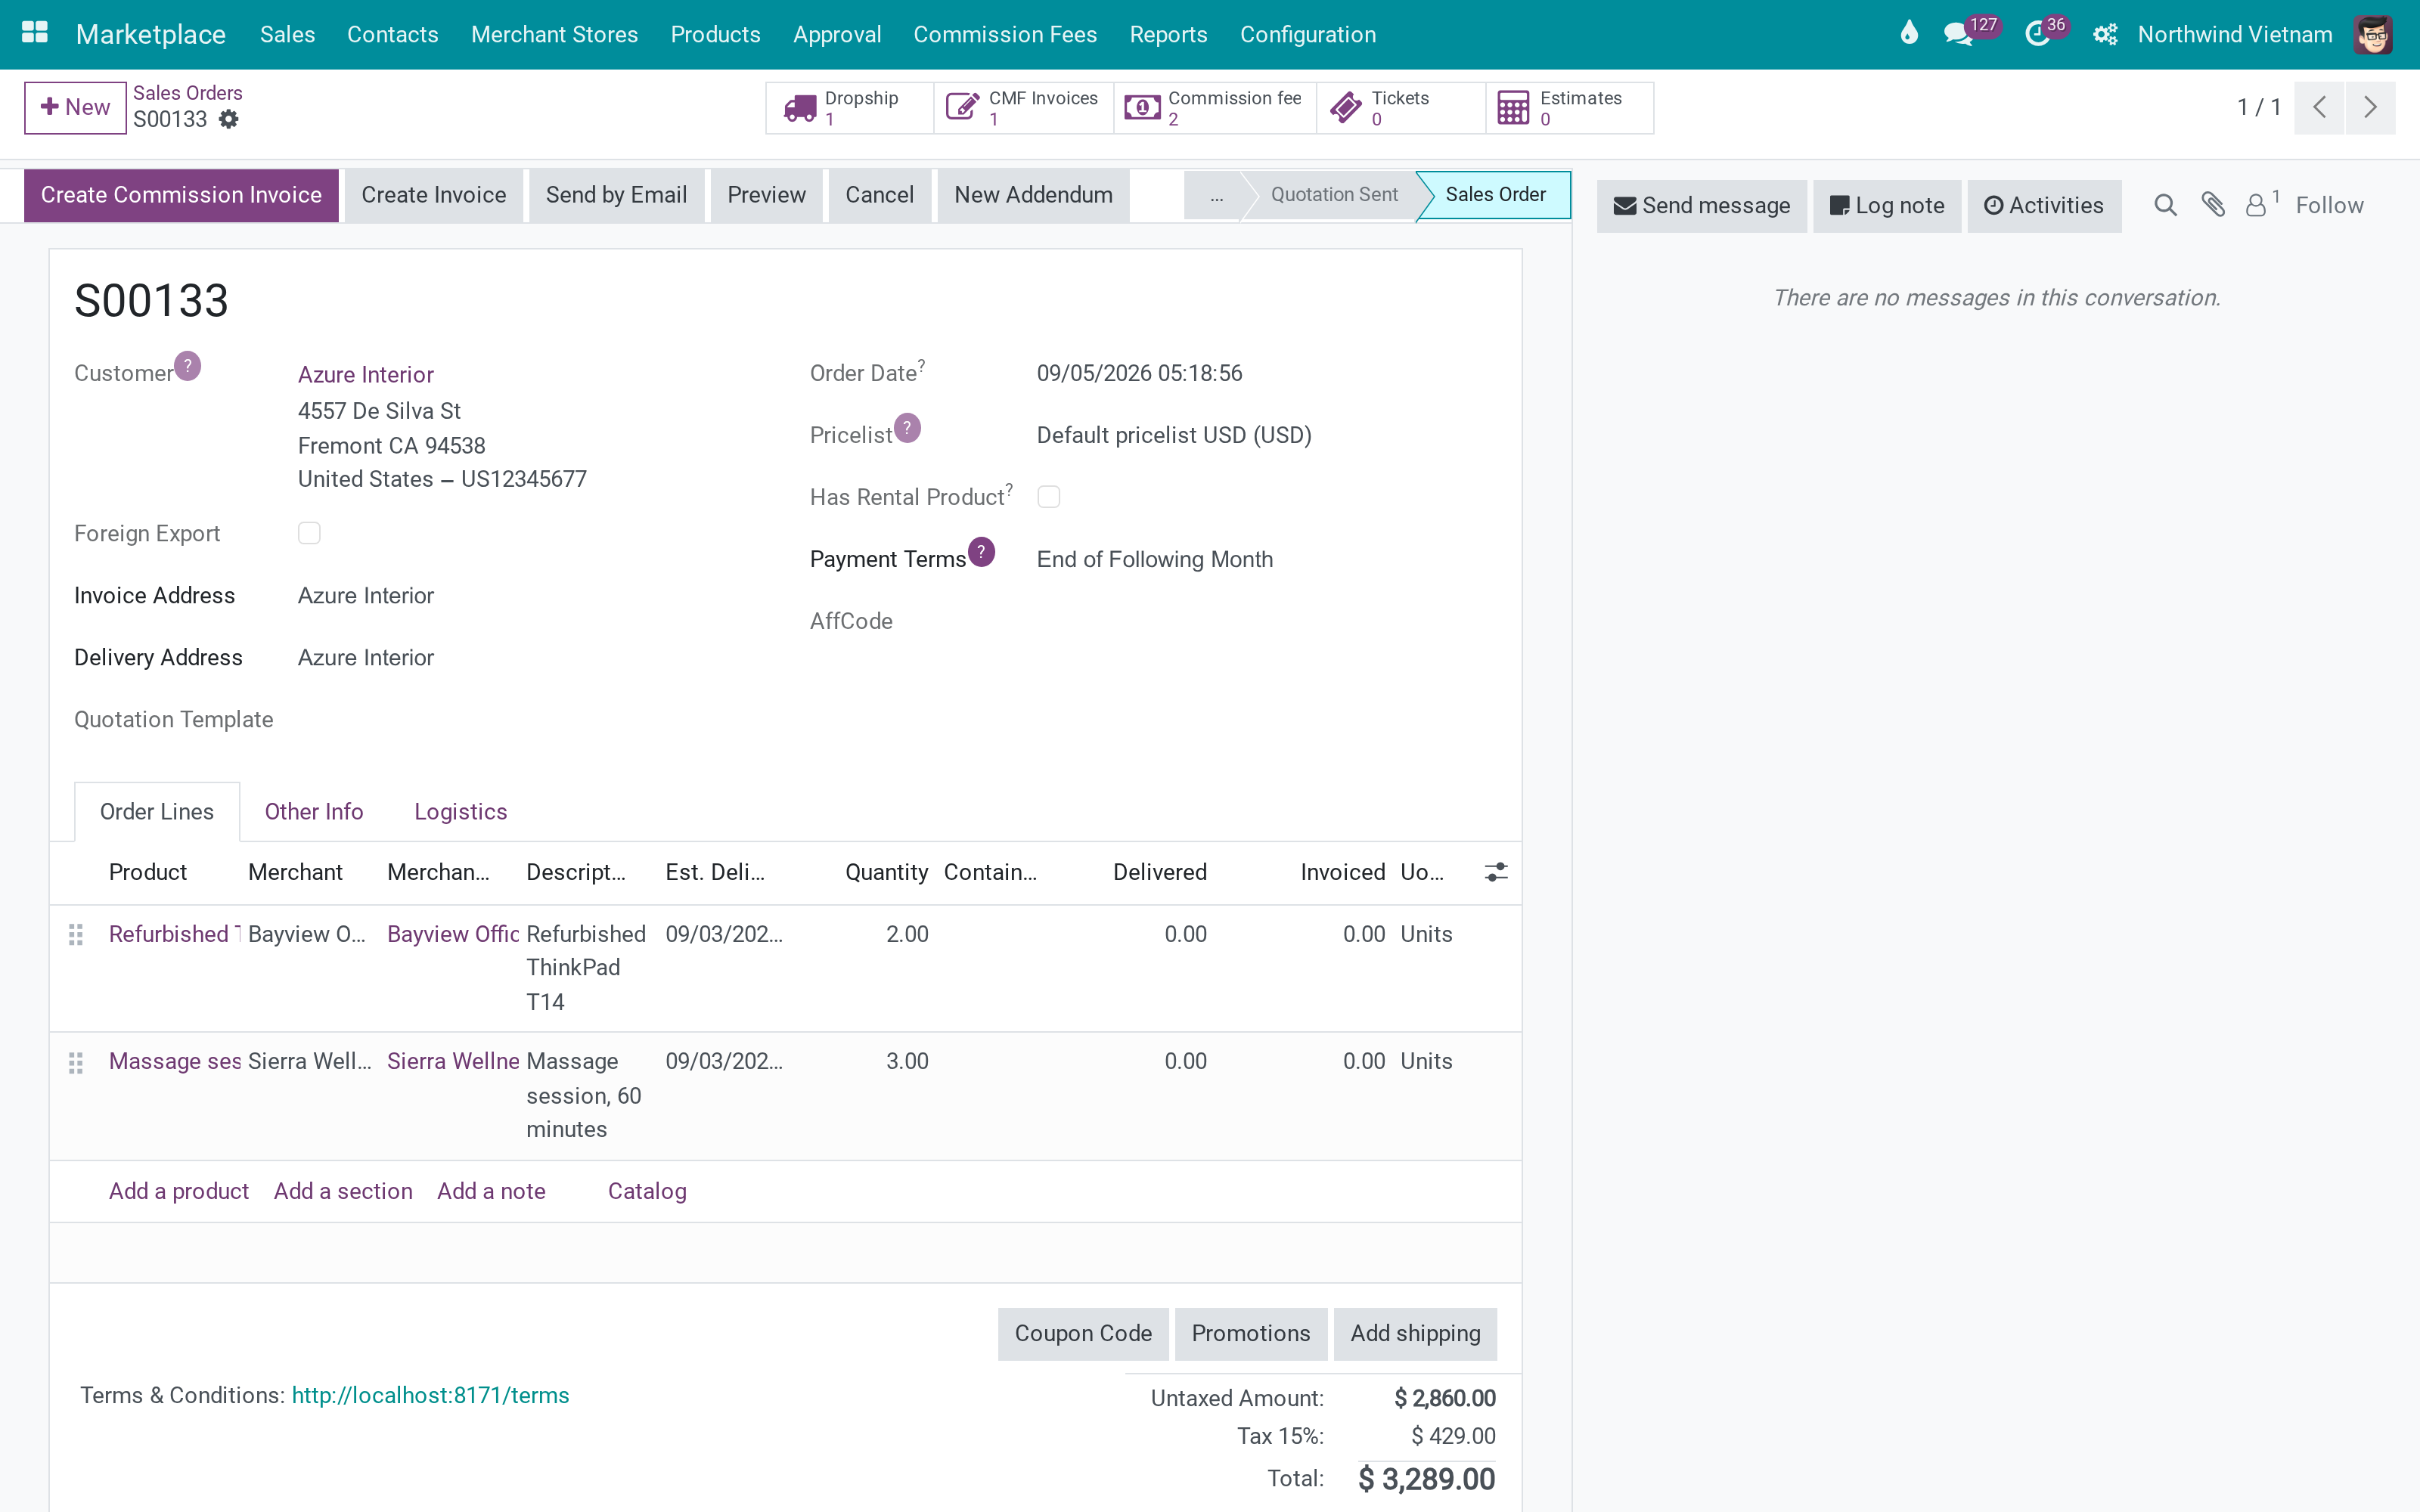This screenshot has height=1512, width=2420.
Task: Open Azure Interior customer link
Action: point(366,375)
